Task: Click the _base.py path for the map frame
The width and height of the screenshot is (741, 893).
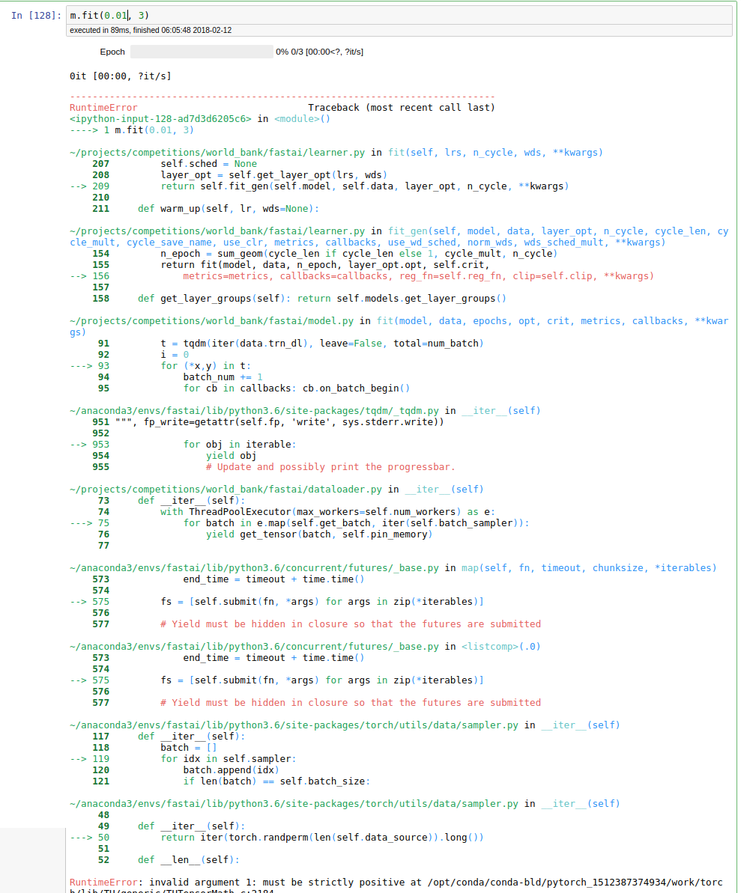Action: coord(254,568)
